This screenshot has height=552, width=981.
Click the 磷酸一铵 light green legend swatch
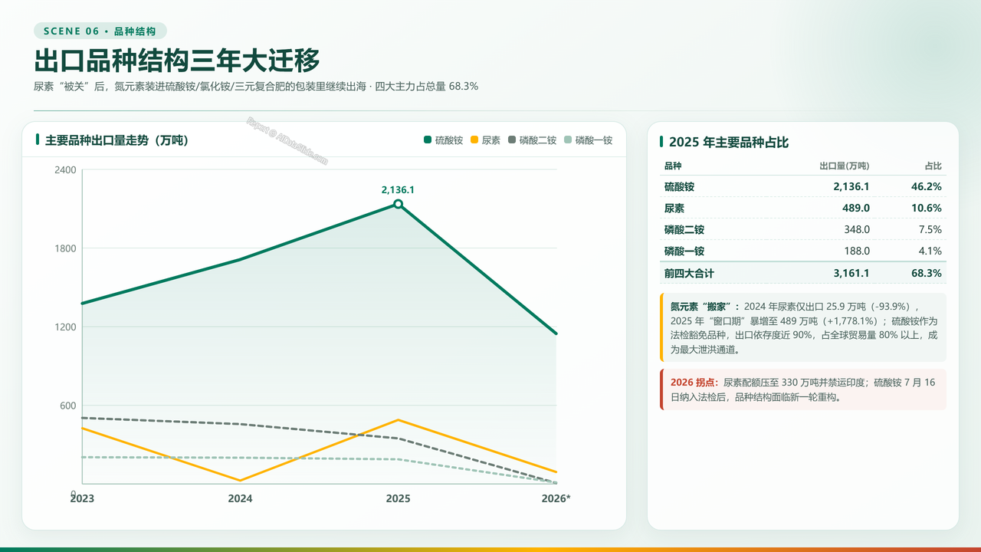568,140
